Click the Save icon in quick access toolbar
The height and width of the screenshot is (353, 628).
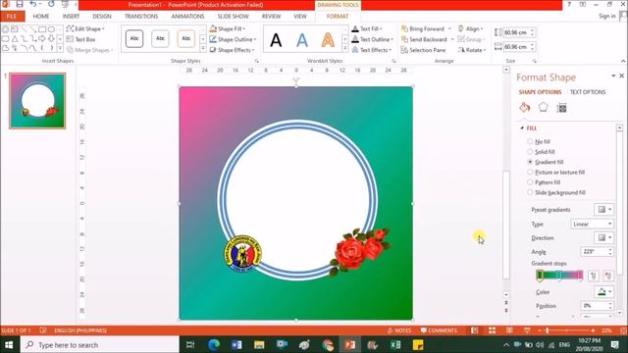tap(20, 4)
